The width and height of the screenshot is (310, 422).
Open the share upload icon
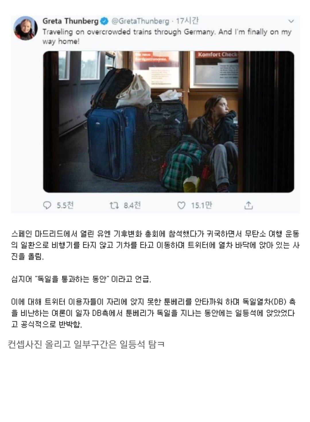click(x=249, y=205)
